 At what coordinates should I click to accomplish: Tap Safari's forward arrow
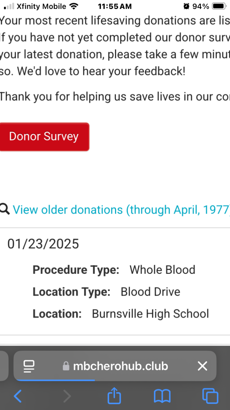tap(67, 397)
